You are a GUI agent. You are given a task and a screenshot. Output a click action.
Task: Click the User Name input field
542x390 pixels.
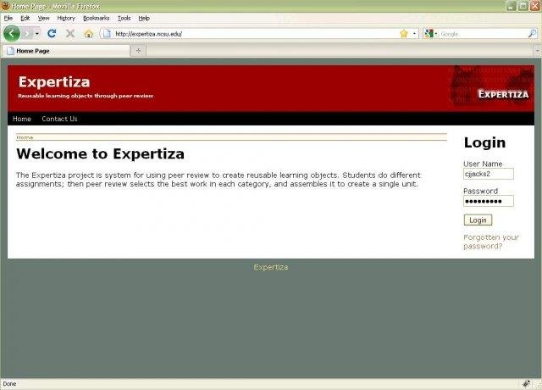[x=488, y=174]
